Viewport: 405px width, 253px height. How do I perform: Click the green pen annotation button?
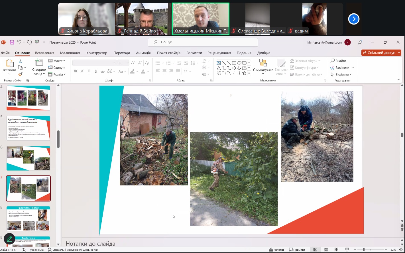tap(9, 239)
